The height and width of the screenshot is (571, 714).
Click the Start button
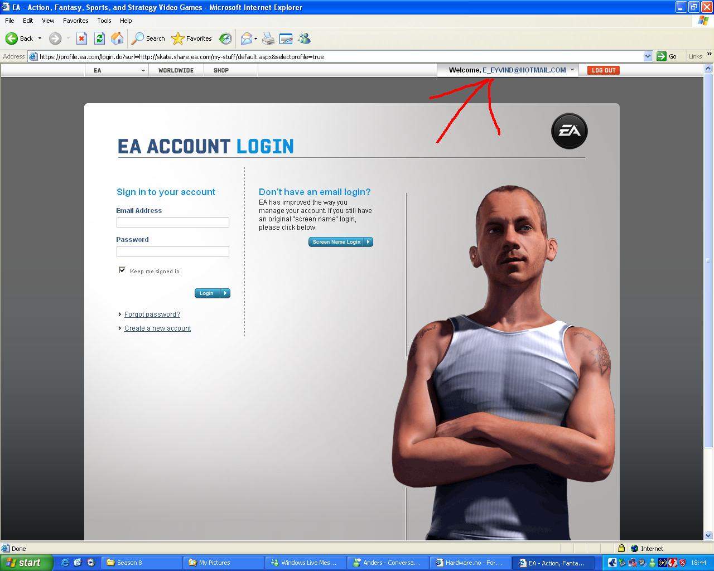point(26,563)
